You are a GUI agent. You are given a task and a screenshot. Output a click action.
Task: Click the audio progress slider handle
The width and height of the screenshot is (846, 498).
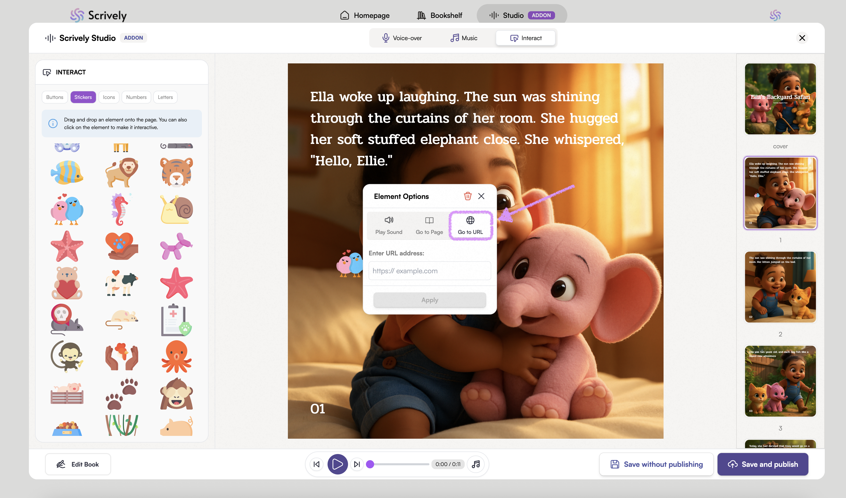(370, 464)
